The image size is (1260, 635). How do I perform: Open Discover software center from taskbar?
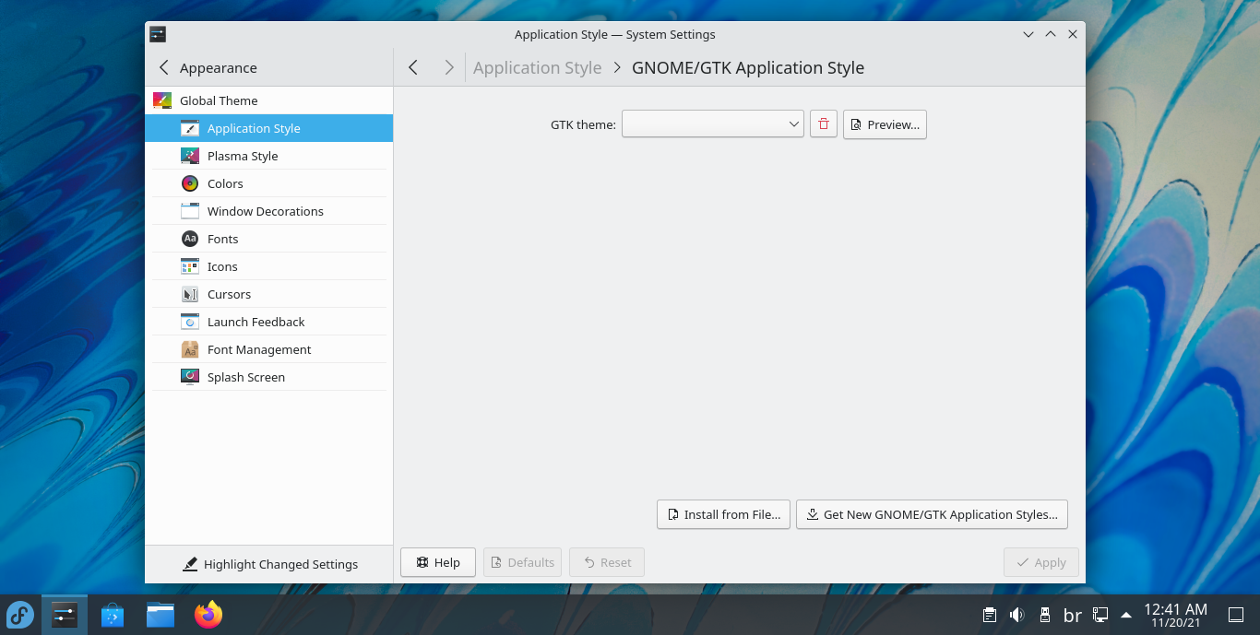point(113,615)
